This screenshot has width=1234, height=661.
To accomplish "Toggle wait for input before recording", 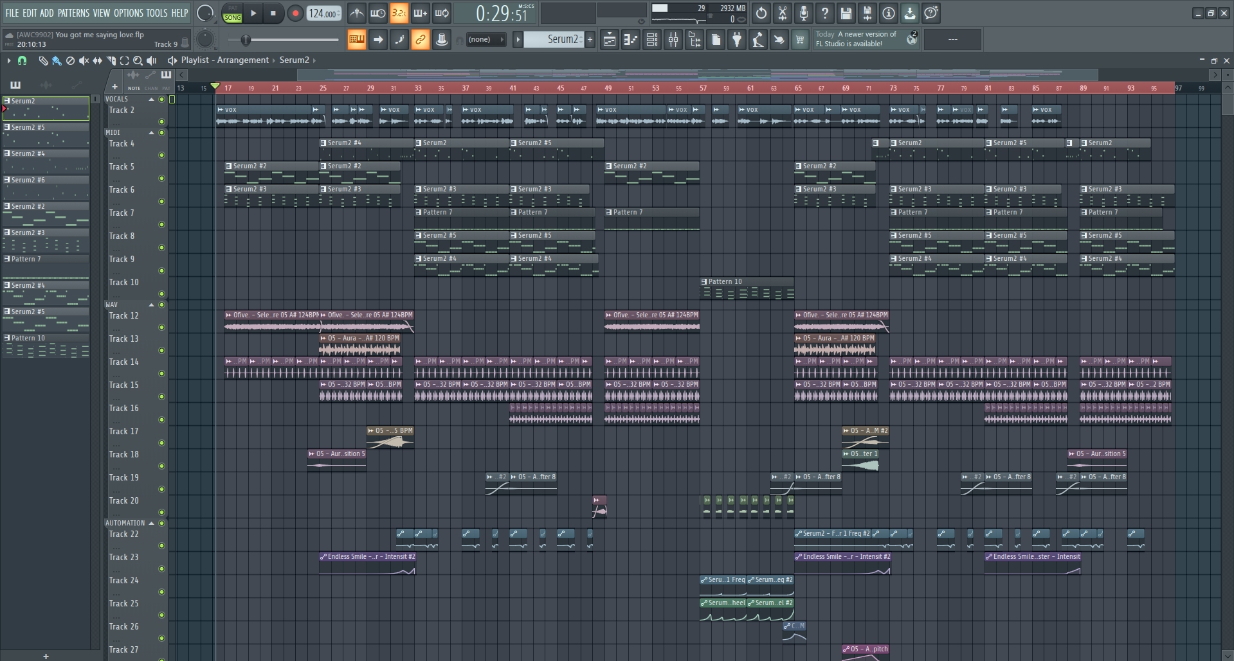I will pyautogui.click(x=377, y=13).
